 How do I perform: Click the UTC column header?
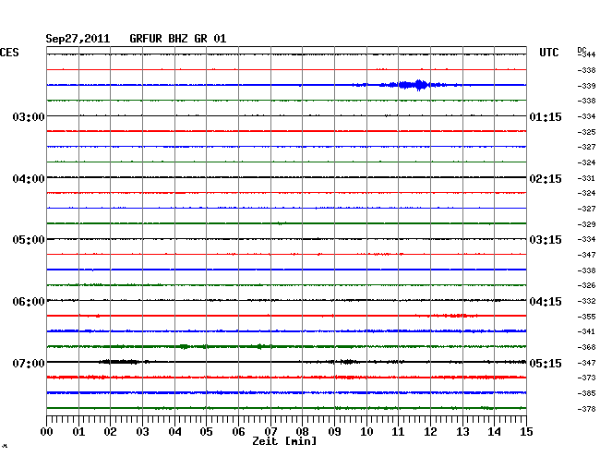tap(549, 53)
